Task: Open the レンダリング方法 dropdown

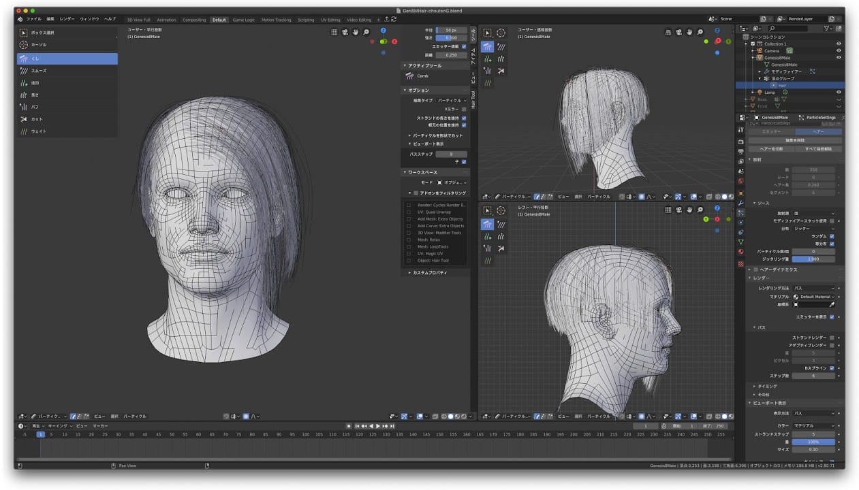Action: 814,288
